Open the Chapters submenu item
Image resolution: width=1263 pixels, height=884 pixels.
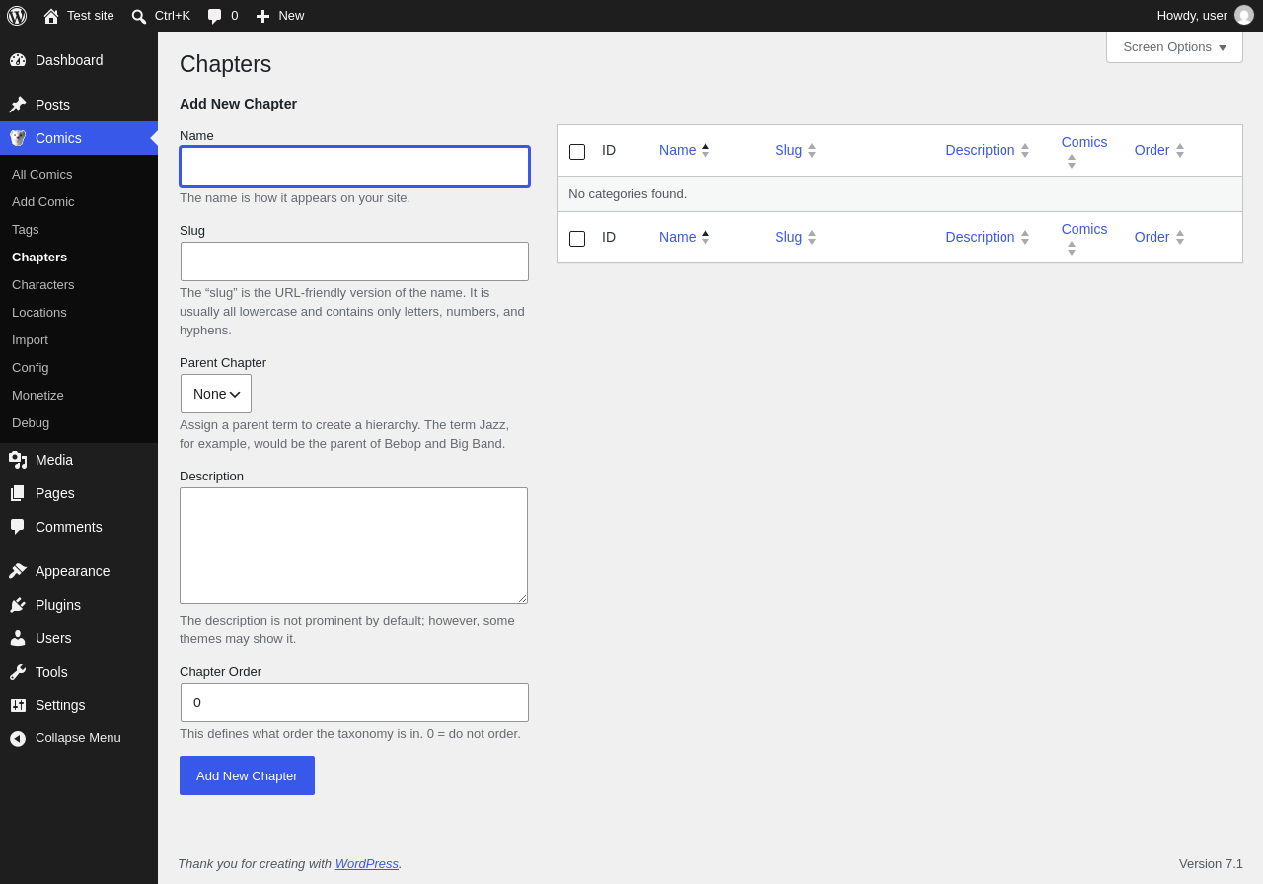(x=79, y=257)
